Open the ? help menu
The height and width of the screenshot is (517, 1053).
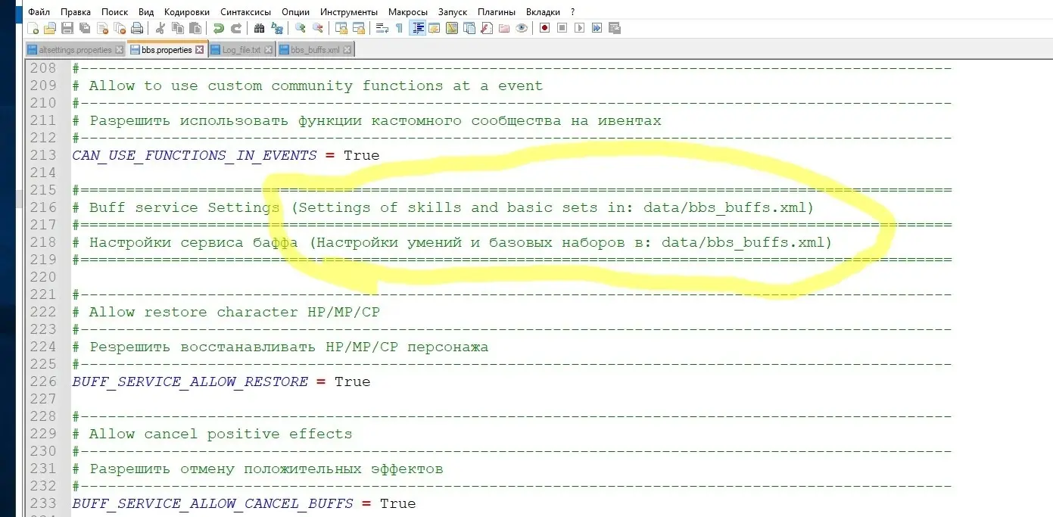pos(572,12)
